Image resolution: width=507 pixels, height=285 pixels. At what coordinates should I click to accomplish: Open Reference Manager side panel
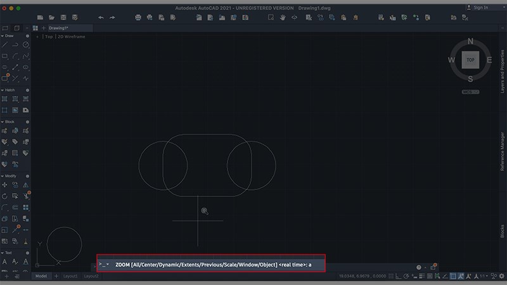(502, 151)
